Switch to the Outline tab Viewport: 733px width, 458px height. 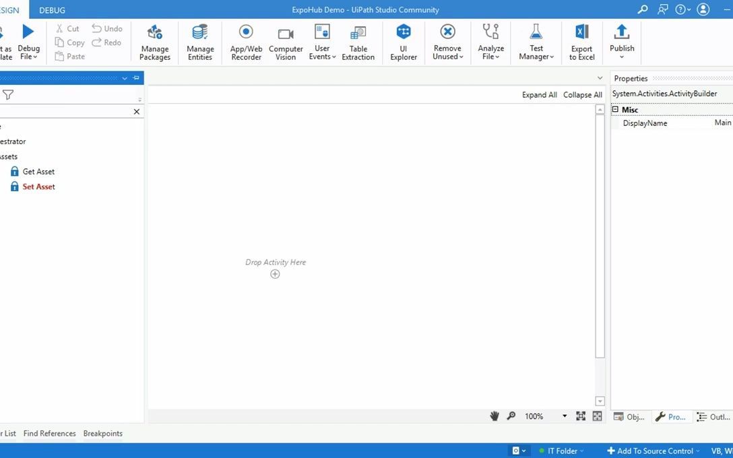coord(713,417)
